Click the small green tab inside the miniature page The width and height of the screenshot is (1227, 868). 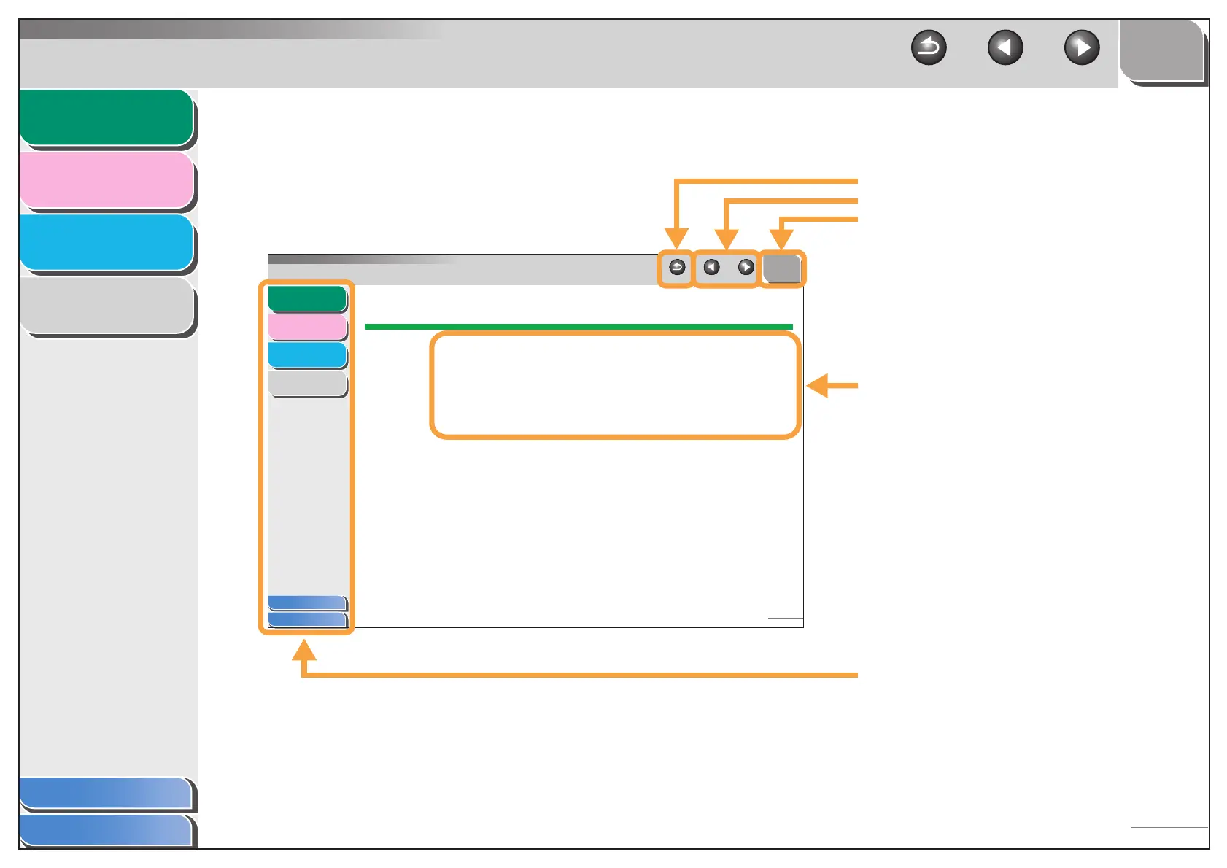307,299
